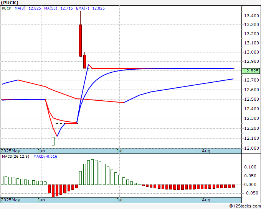Click the 13.100 price axis label
This screenshot has height=209, width=261.
tap(251, 43)
